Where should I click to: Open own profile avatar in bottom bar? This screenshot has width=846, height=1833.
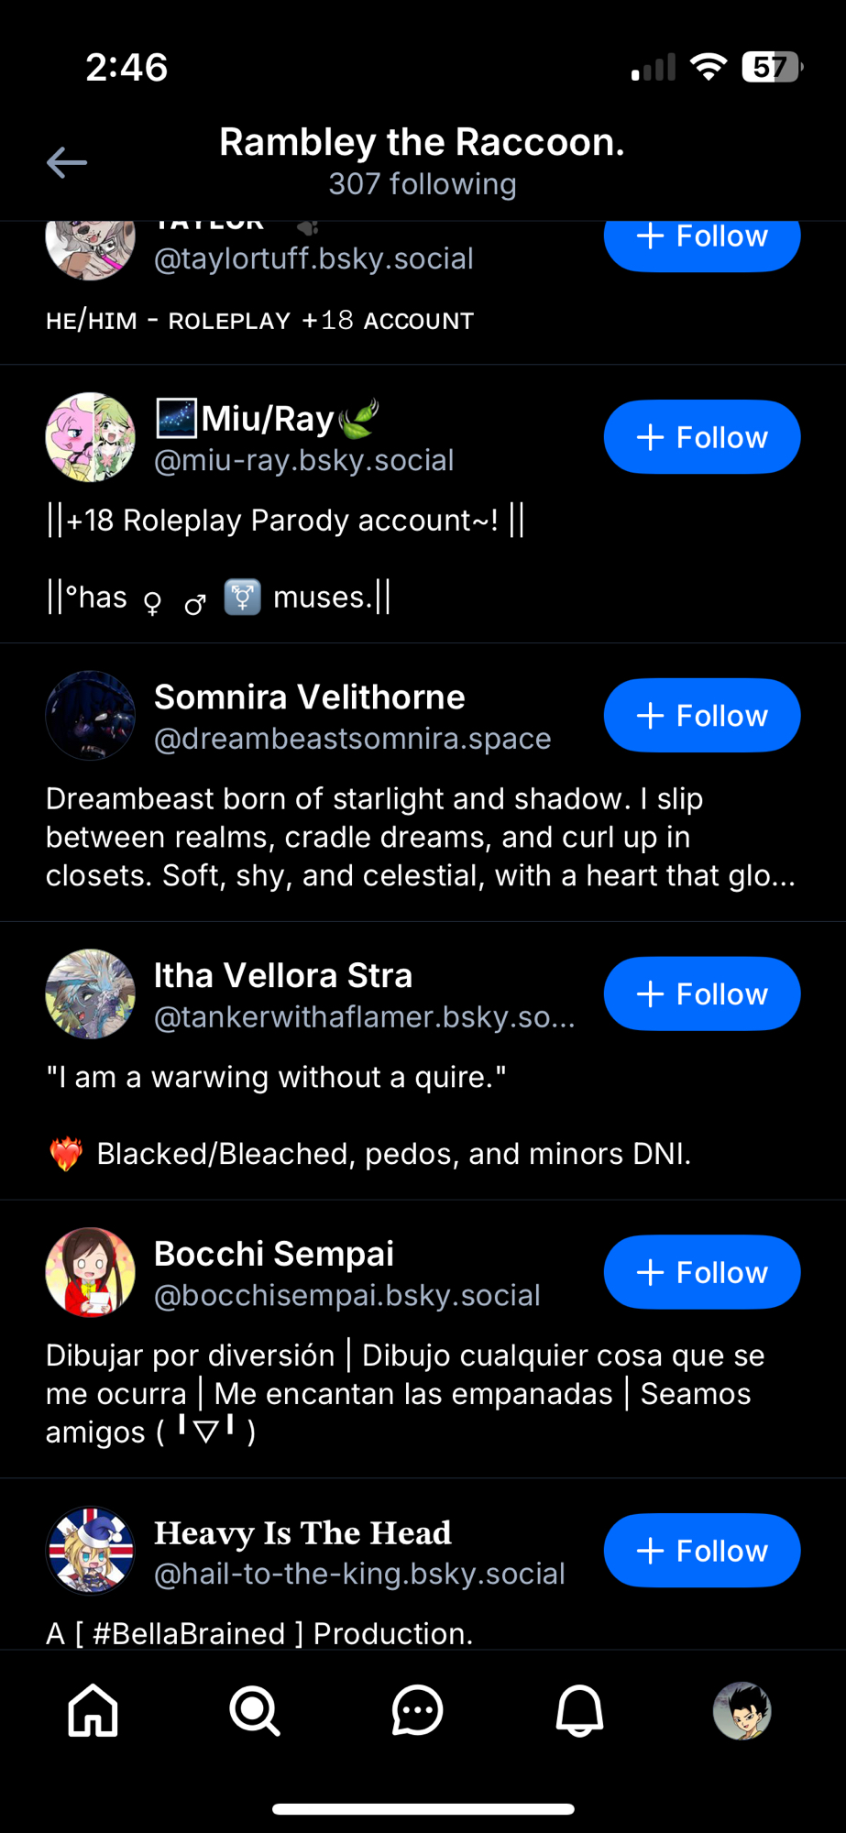point(742,1710)
